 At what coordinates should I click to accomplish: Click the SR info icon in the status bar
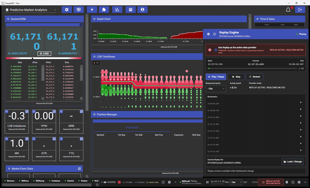[x=163, y=182]
